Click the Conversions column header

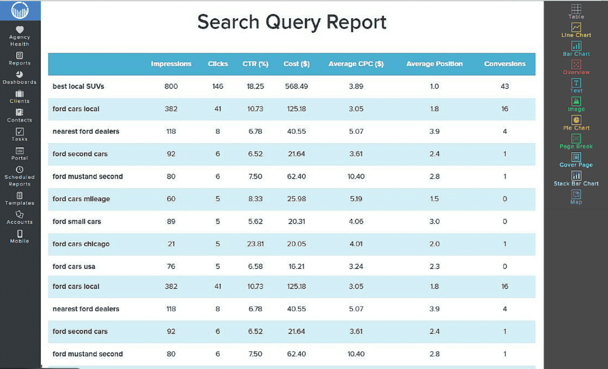point(505,64)
